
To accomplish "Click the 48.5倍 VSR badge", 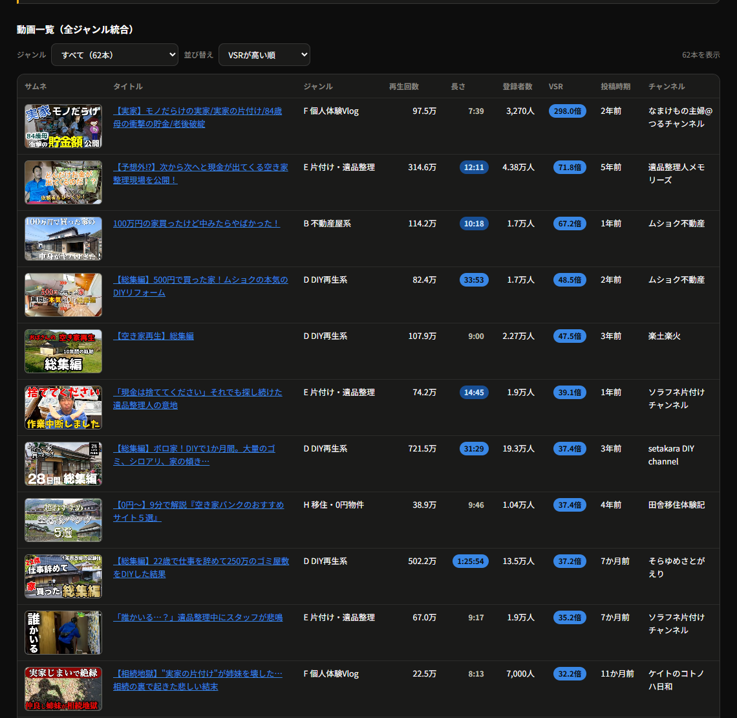I will [570, 280].
